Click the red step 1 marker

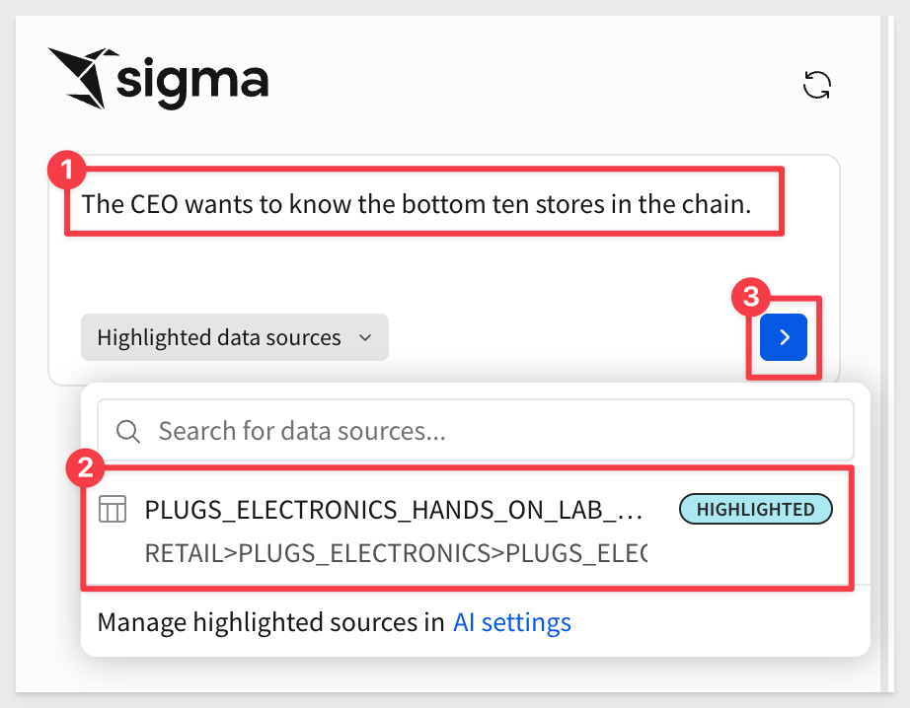67,171
